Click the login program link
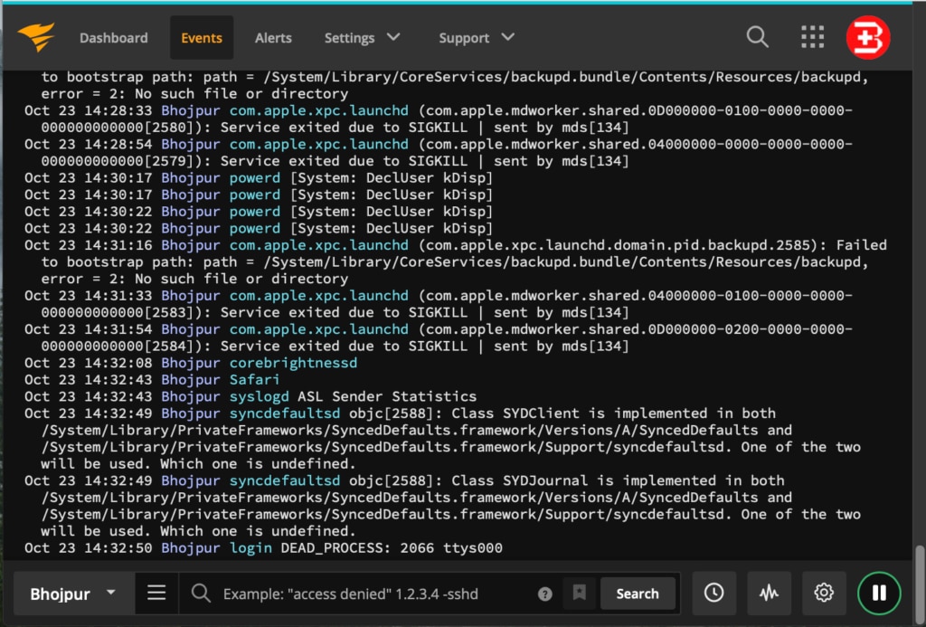 point(251,547)
